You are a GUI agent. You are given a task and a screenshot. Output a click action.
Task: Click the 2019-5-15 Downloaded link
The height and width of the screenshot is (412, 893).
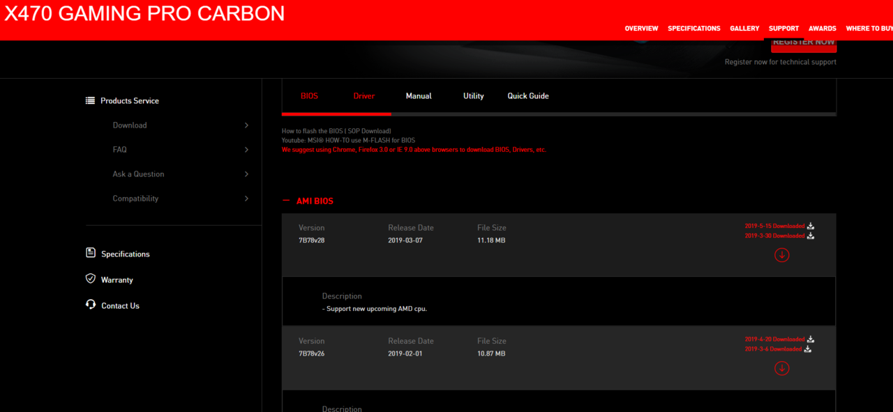pyautogui.click(x=774, y=226)
